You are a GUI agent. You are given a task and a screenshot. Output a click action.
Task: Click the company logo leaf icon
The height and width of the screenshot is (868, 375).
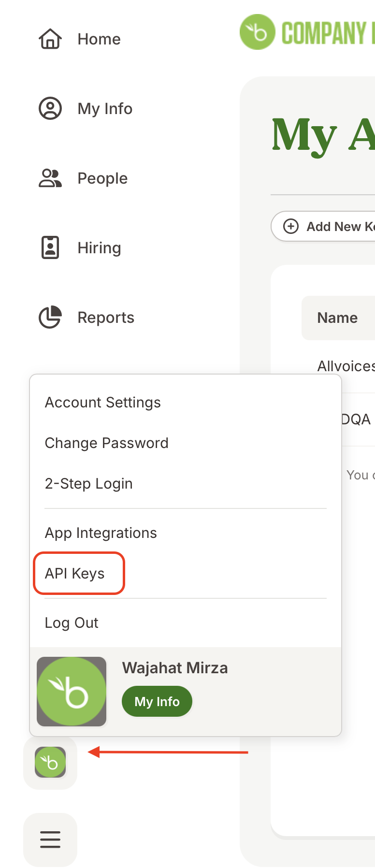point(258,32)
